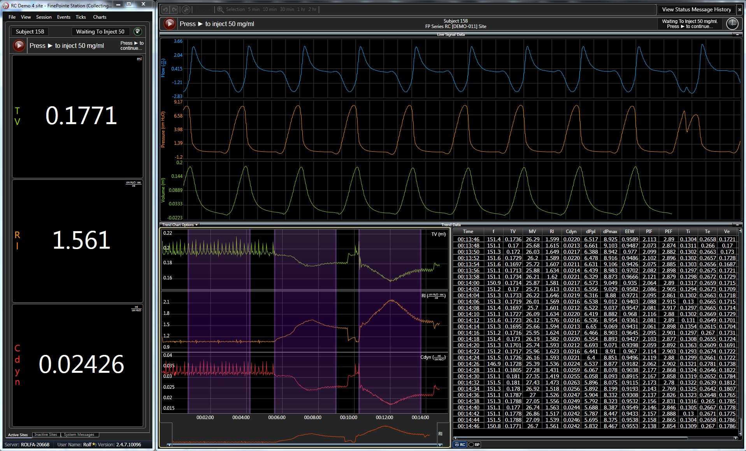
Task: Open the Session menu
Action: point(44,17)
